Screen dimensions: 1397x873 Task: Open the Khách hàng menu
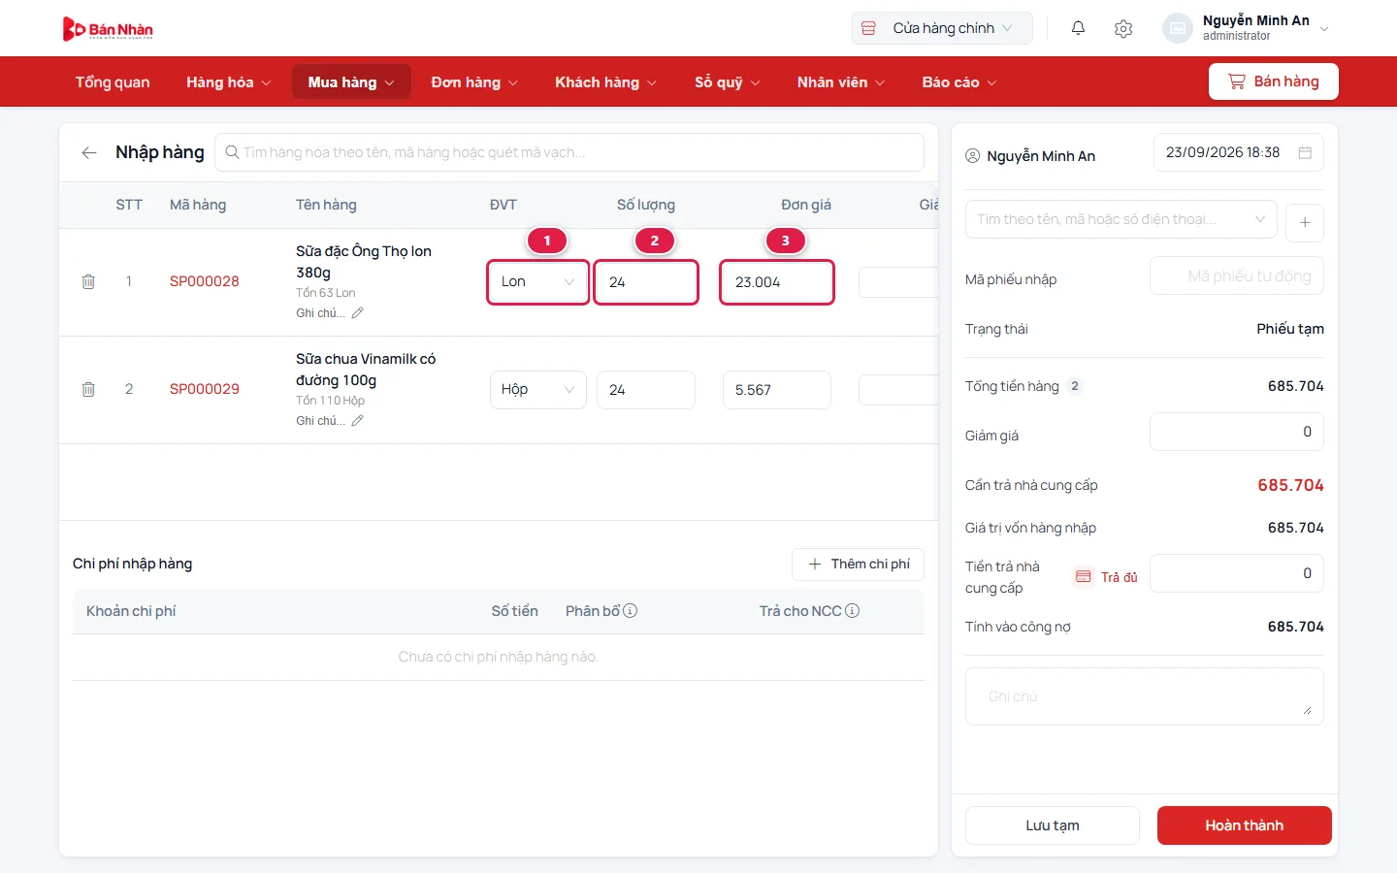(605, 82)
